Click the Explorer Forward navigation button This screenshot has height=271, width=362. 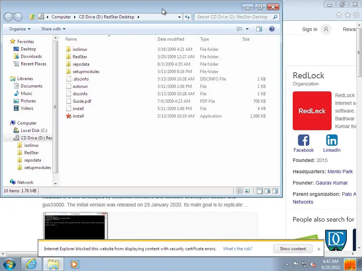[x=18, y=17]
